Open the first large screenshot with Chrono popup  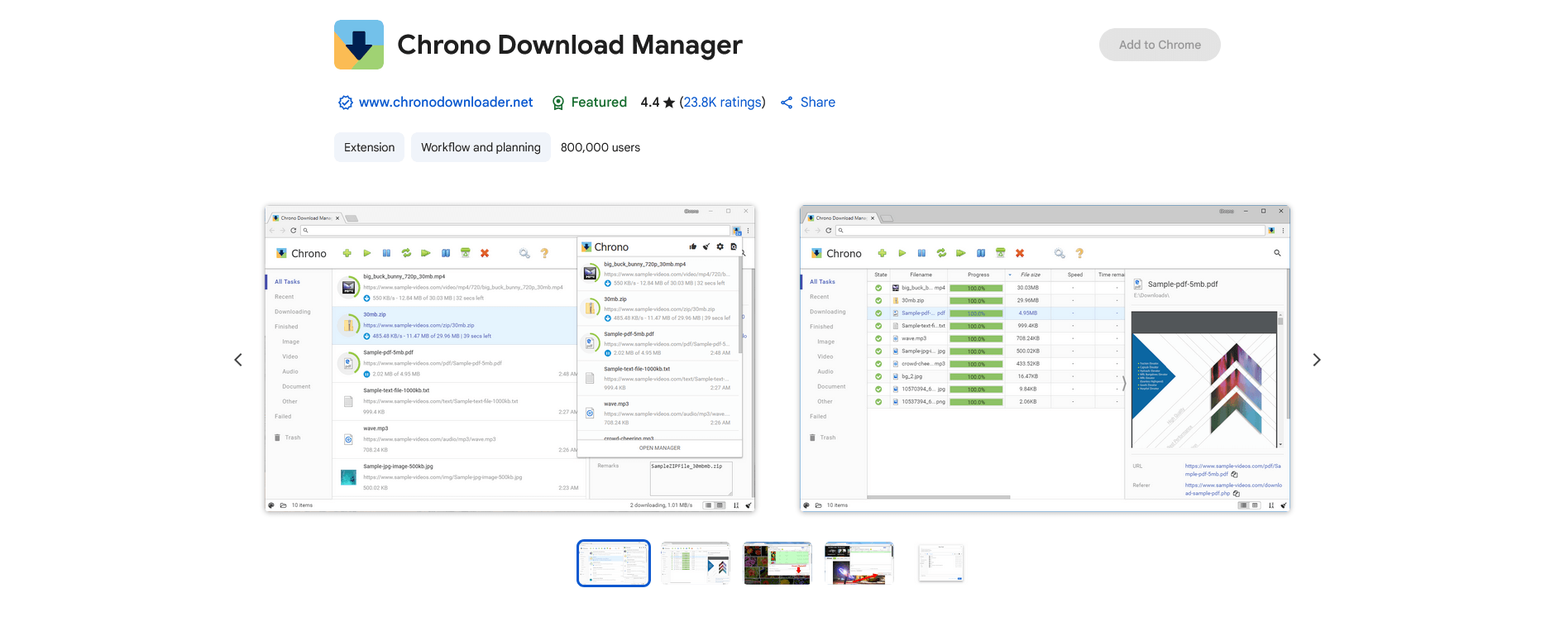tap(510, 359)
